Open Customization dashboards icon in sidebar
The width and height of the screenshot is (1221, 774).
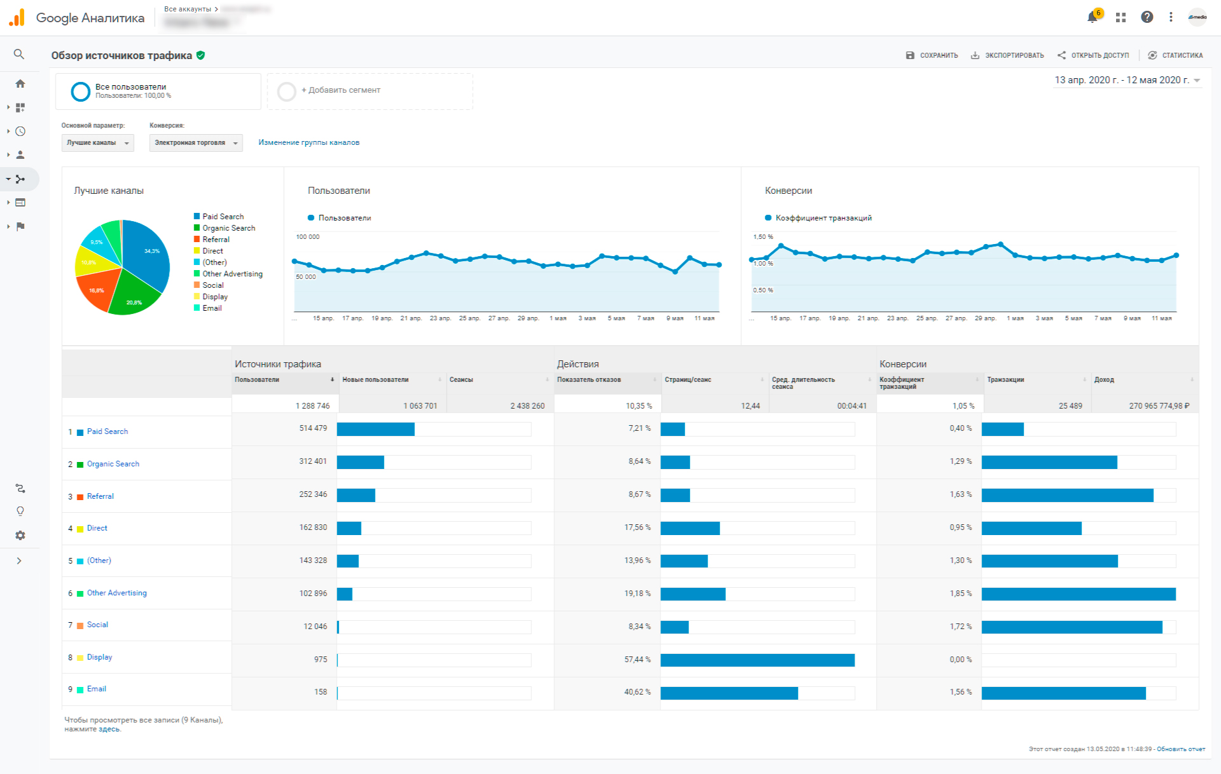tap(20, 107)
